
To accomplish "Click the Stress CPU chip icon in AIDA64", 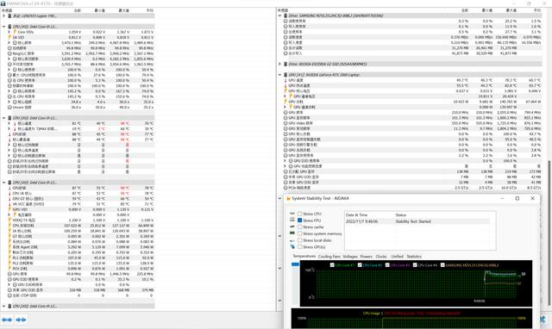I will (292, 214).
